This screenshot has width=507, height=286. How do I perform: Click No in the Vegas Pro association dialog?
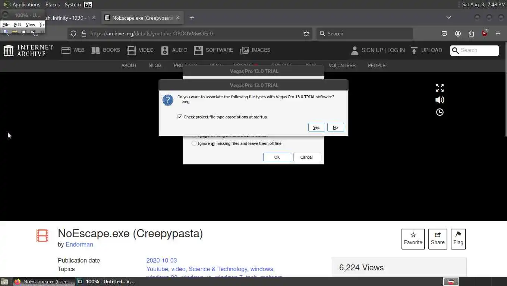point(335,127)
